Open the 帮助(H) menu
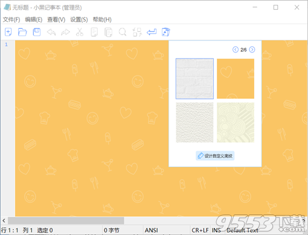The width and height of the screenshot is (308, 235). [102, 19]
